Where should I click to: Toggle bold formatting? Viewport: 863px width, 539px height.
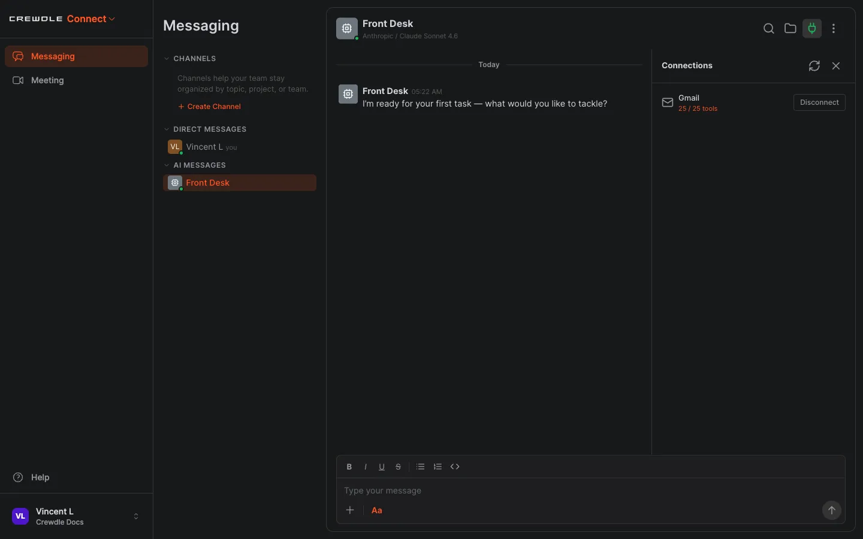click(x=349, y=467)
